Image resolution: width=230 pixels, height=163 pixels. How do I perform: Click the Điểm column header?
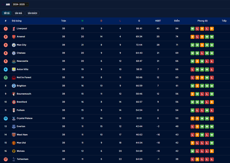pyautogui.click(x=177, y=21)
